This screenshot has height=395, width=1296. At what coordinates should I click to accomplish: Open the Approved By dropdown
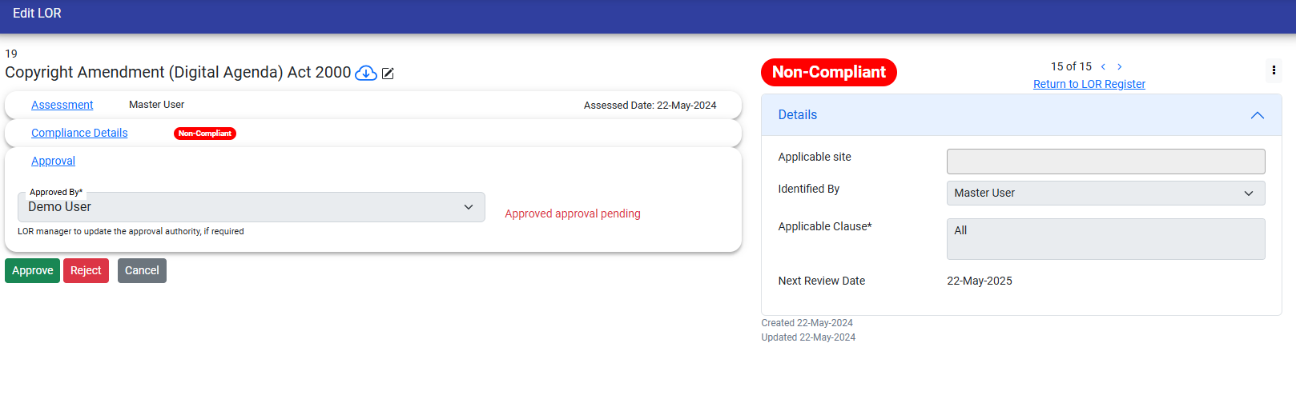252,207
